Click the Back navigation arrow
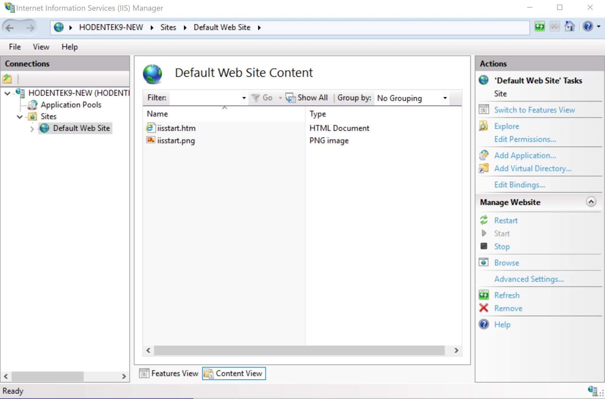This screenshot has height=399, width=605. pos(10,27)
